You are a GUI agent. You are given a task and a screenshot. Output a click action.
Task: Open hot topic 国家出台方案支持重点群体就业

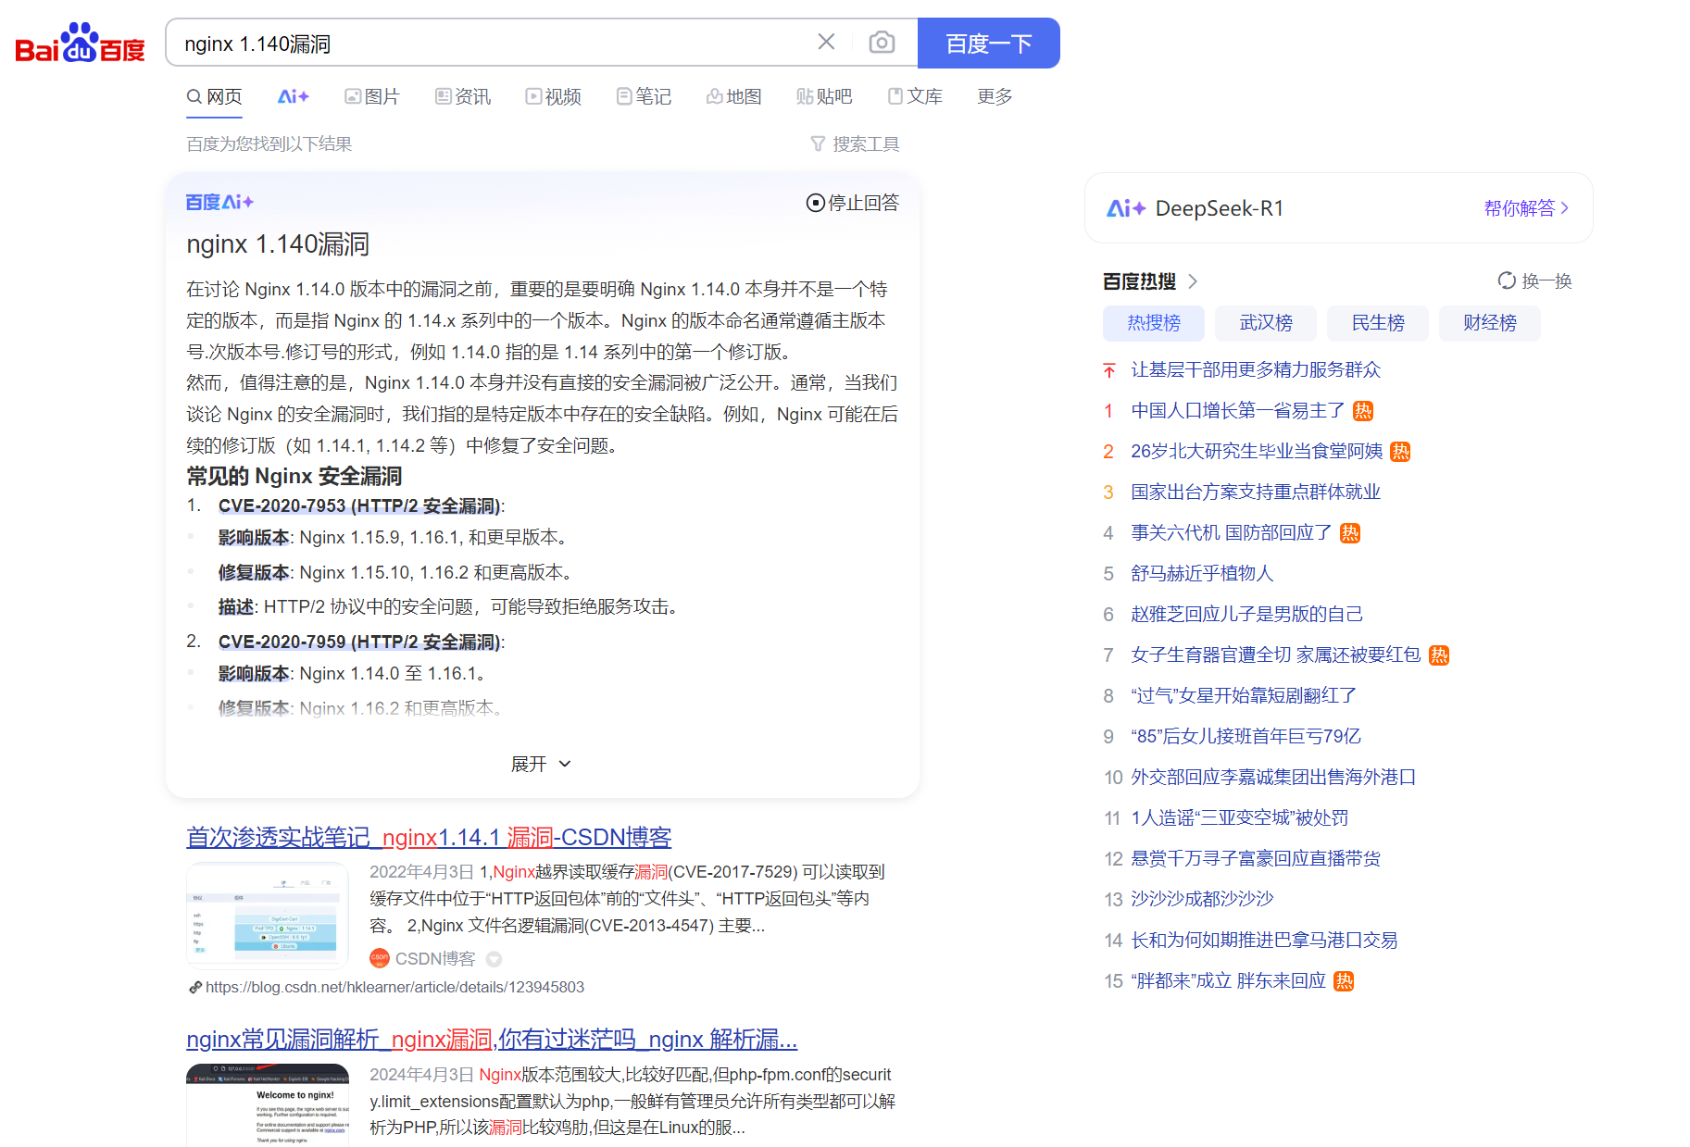pyautogui.click(x=1256, y=492)
